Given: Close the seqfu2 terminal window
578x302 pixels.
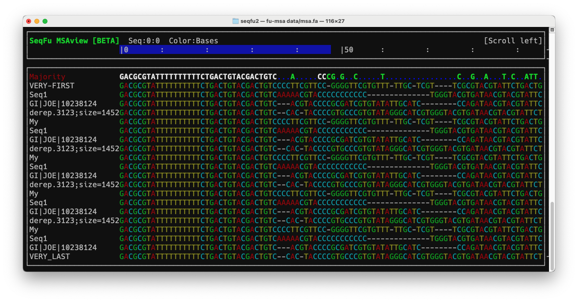Looking at the screenshot, I should (x=29, y=21).
